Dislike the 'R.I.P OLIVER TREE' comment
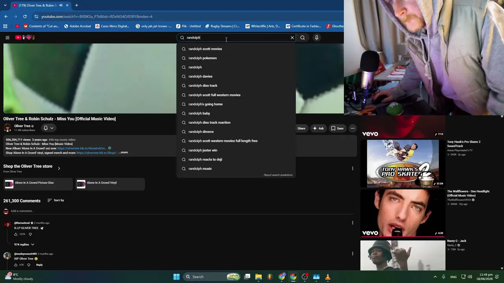The height and width of the screenshot is (283, 504). coord(30,234)
